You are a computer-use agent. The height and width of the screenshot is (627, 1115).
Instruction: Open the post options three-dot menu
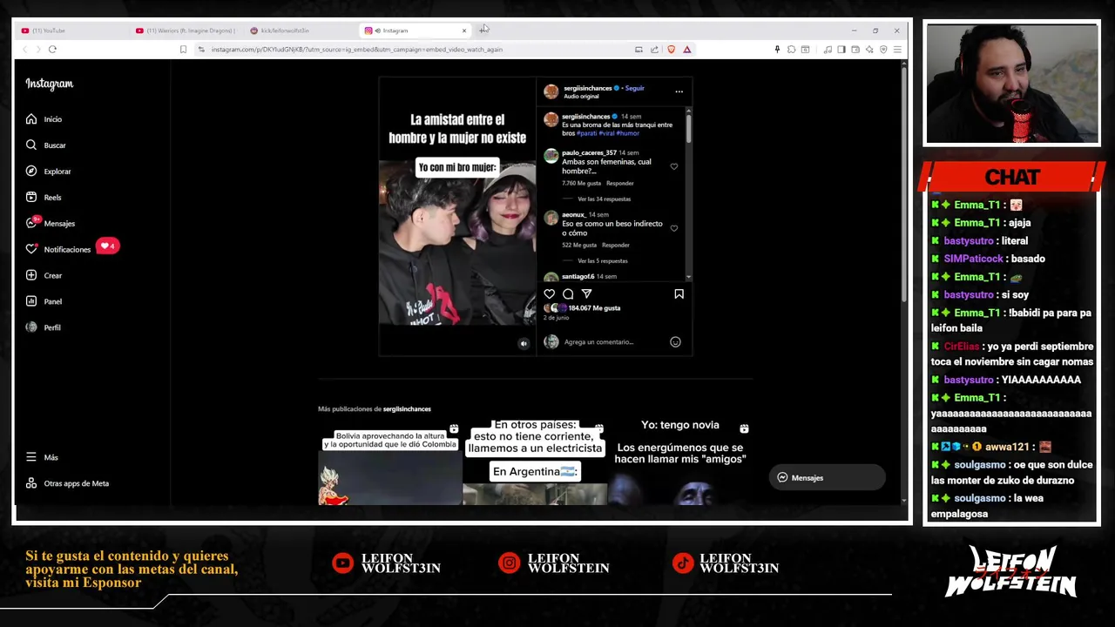pos(679,91)
